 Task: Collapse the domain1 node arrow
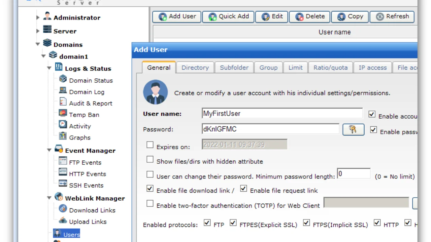[43, 56]
